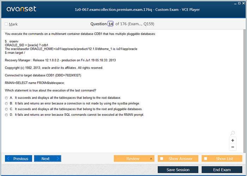Viewport: 247px width, 176px height.
Task: Click the question number 14 field
Action: [x=110, y=24]
